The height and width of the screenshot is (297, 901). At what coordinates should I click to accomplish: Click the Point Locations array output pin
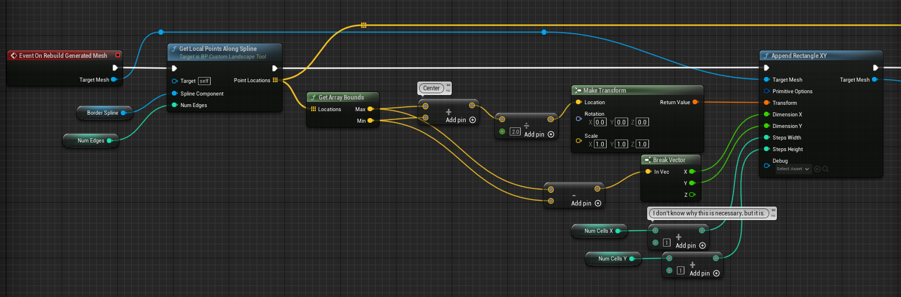point(275,80)
